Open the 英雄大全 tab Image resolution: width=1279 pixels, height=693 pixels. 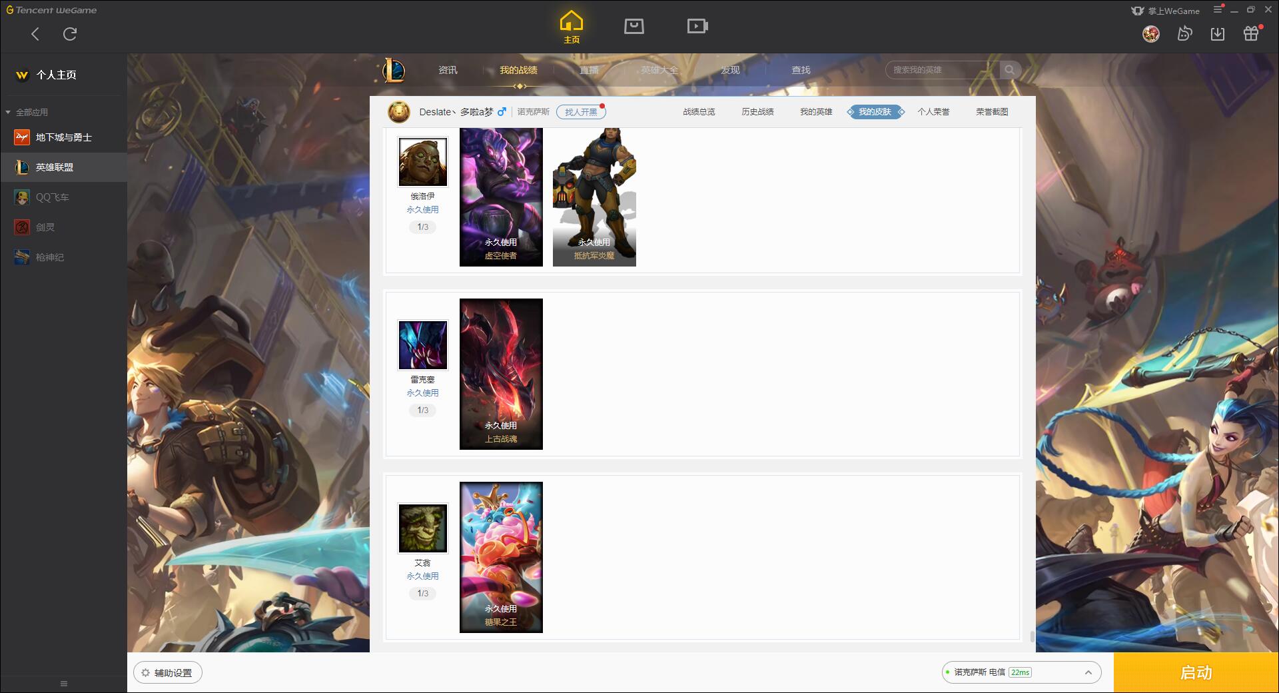(659, 70)
